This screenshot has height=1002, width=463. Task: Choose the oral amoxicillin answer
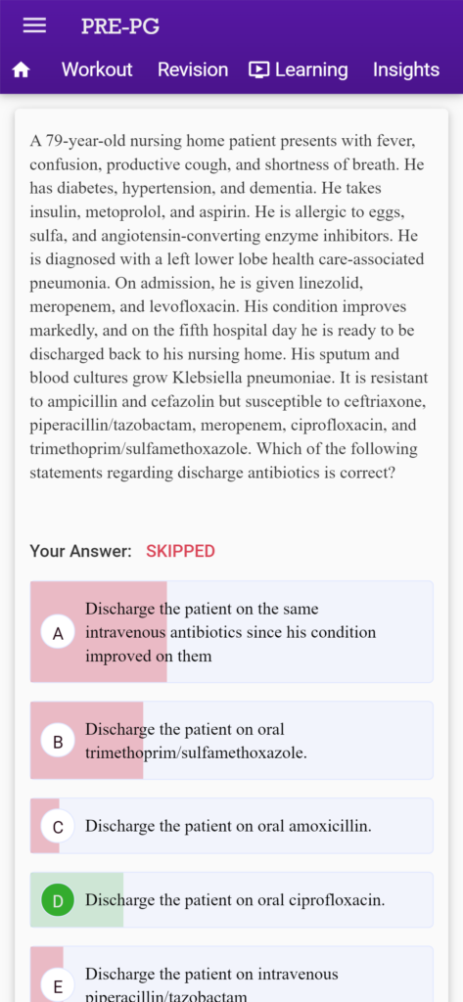pos(231,826)
